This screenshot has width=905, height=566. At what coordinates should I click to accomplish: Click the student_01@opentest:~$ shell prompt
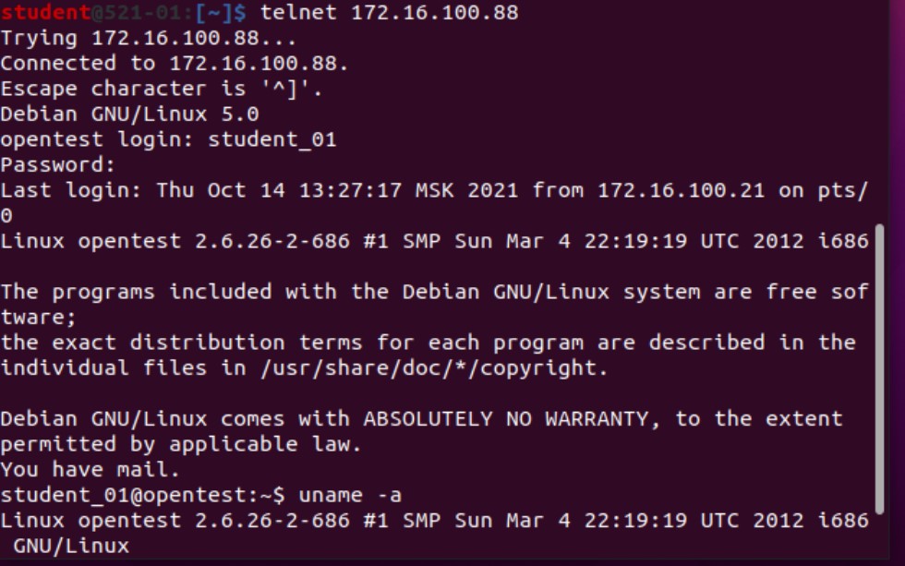tap(142, 495)
